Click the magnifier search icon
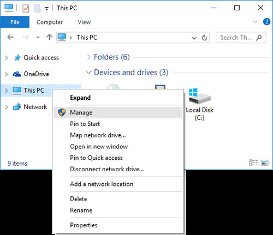The height and width of the screenshot is (235, 273). 259,38
